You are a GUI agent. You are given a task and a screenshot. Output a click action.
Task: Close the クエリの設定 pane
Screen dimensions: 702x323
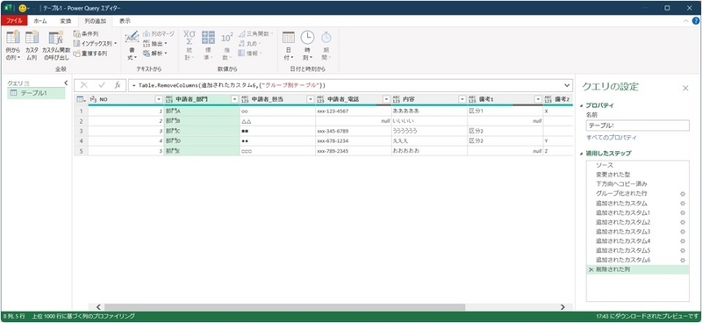(x=685, y=89)
